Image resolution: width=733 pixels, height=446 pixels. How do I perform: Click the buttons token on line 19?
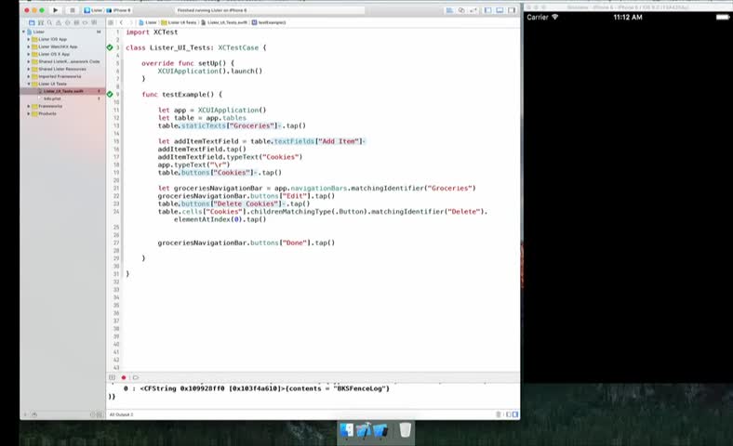[x=195, y=172]
